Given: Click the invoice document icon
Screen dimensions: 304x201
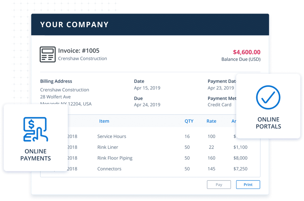Looking at the screenshot, I should 47,54.
